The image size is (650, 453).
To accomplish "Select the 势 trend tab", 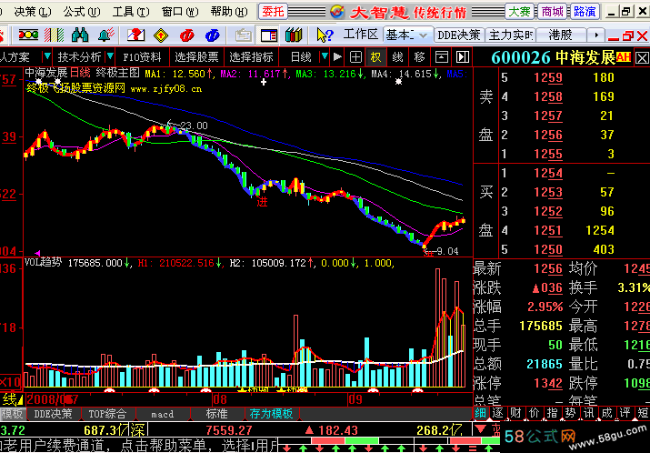I will 570,413.
